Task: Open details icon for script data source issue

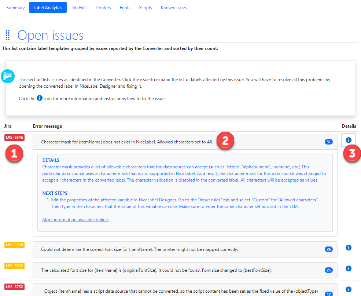Action: (x=349, y=289)
